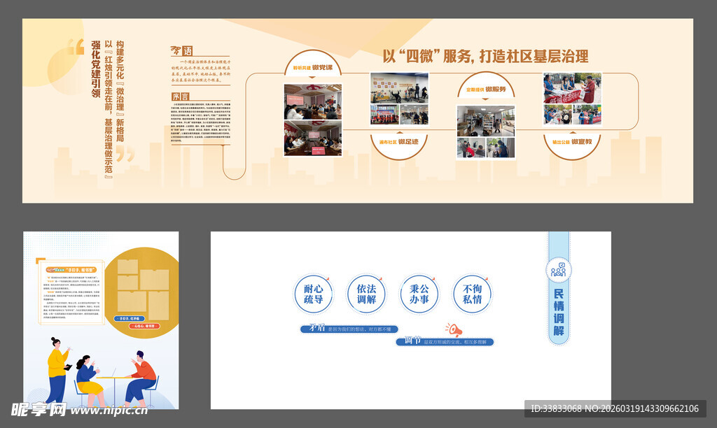Open the 微党课 meeting room photo

313,102
